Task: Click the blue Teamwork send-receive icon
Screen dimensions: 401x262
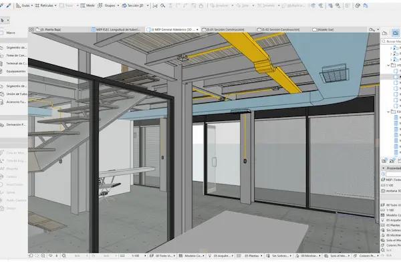Action: click(x=365, y=5)
